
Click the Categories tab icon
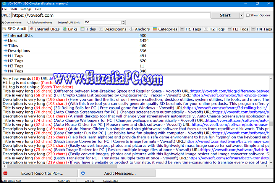(x=155, y=29)
